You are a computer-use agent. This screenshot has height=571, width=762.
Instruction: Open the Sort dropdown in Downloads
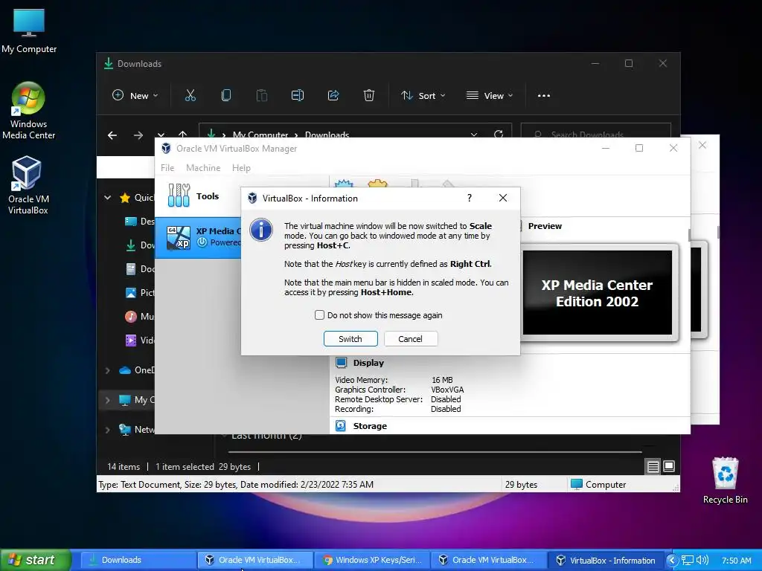423,96
